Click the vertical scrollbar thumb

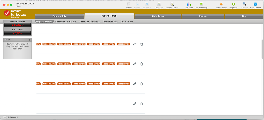click(x=262, y=49)
